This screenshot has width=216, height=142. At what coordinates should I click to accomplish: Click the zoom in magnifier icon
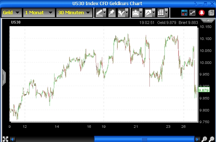[x=212, y=139]
